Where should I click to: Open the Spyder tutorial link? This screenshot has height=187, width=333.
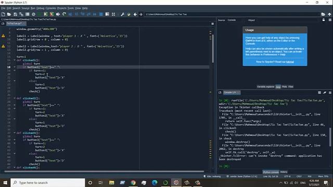(290, 62)
